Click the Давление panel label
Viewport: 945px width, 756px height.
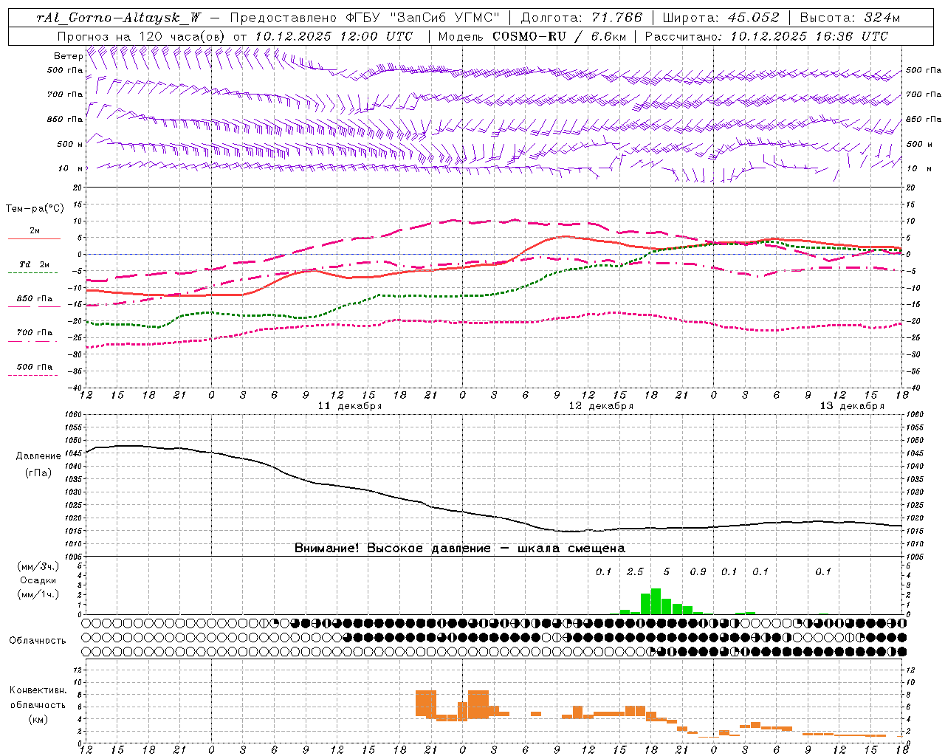(x=38, y=456)
